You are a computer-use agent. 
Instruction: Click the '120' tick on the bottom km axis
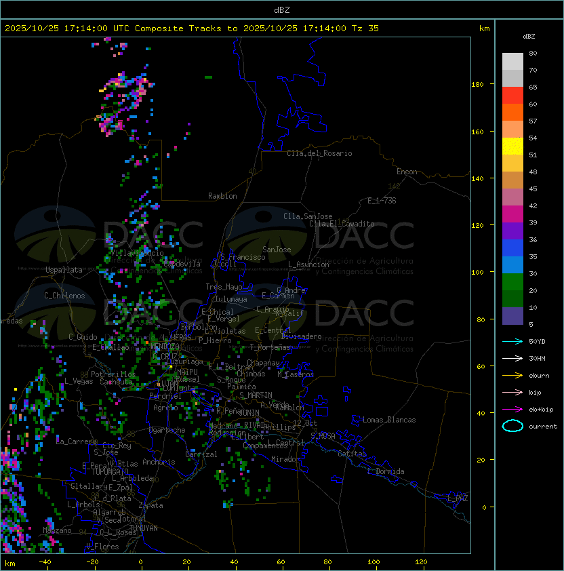[x=421, y=562]
